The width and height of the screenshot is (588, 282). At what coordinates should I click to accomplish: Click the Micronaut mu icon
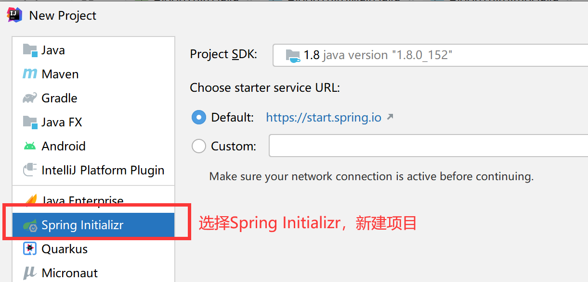click(30, 273)
